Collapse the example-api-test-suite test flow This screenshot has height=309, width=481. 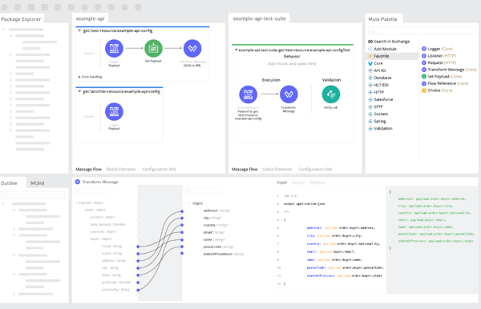point(236,50)
